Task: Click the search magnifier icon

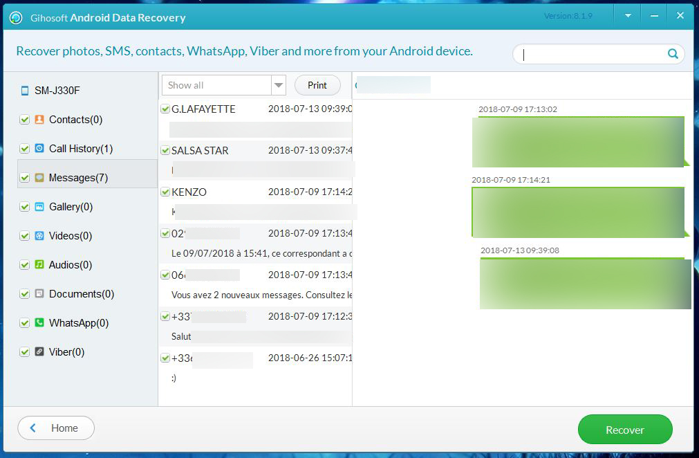Action: click(673, 54)
